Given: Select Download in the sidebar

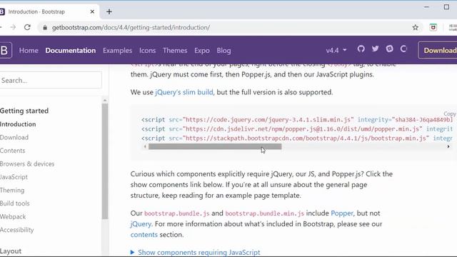Looking at the screenshot, I should [14, 137].
